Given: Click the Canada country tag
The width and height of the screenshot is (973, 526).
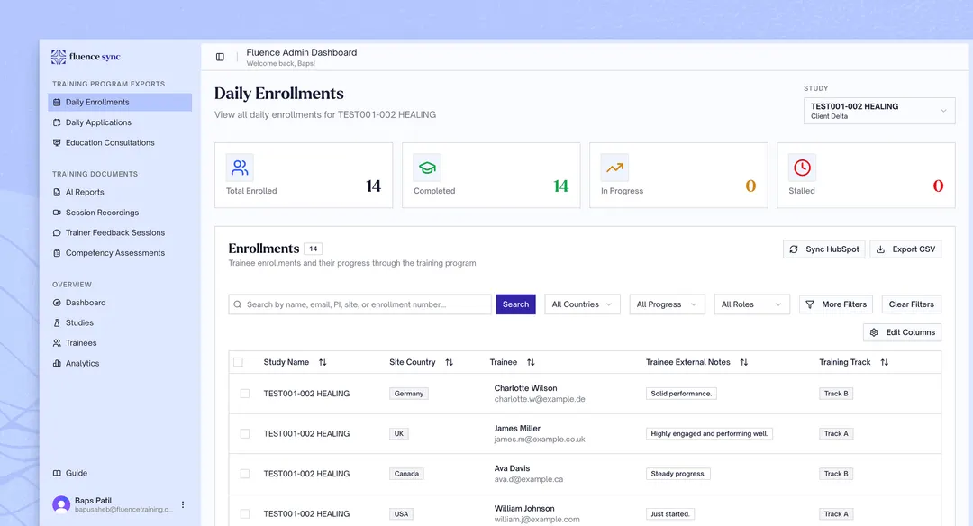Looking at the screenshot, I should (x=406, y=474).
